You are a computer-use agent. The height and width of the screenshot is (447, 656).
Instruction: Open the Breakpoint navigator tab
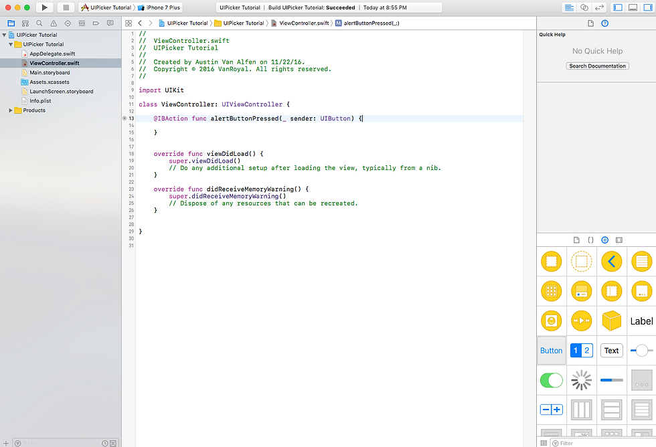point(96,23)
